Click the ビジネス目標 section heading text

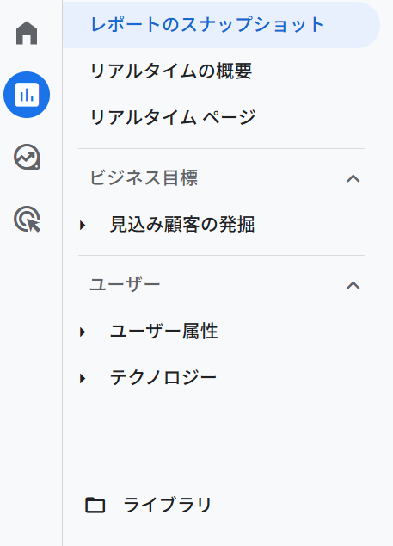click(x=144, y=178)
